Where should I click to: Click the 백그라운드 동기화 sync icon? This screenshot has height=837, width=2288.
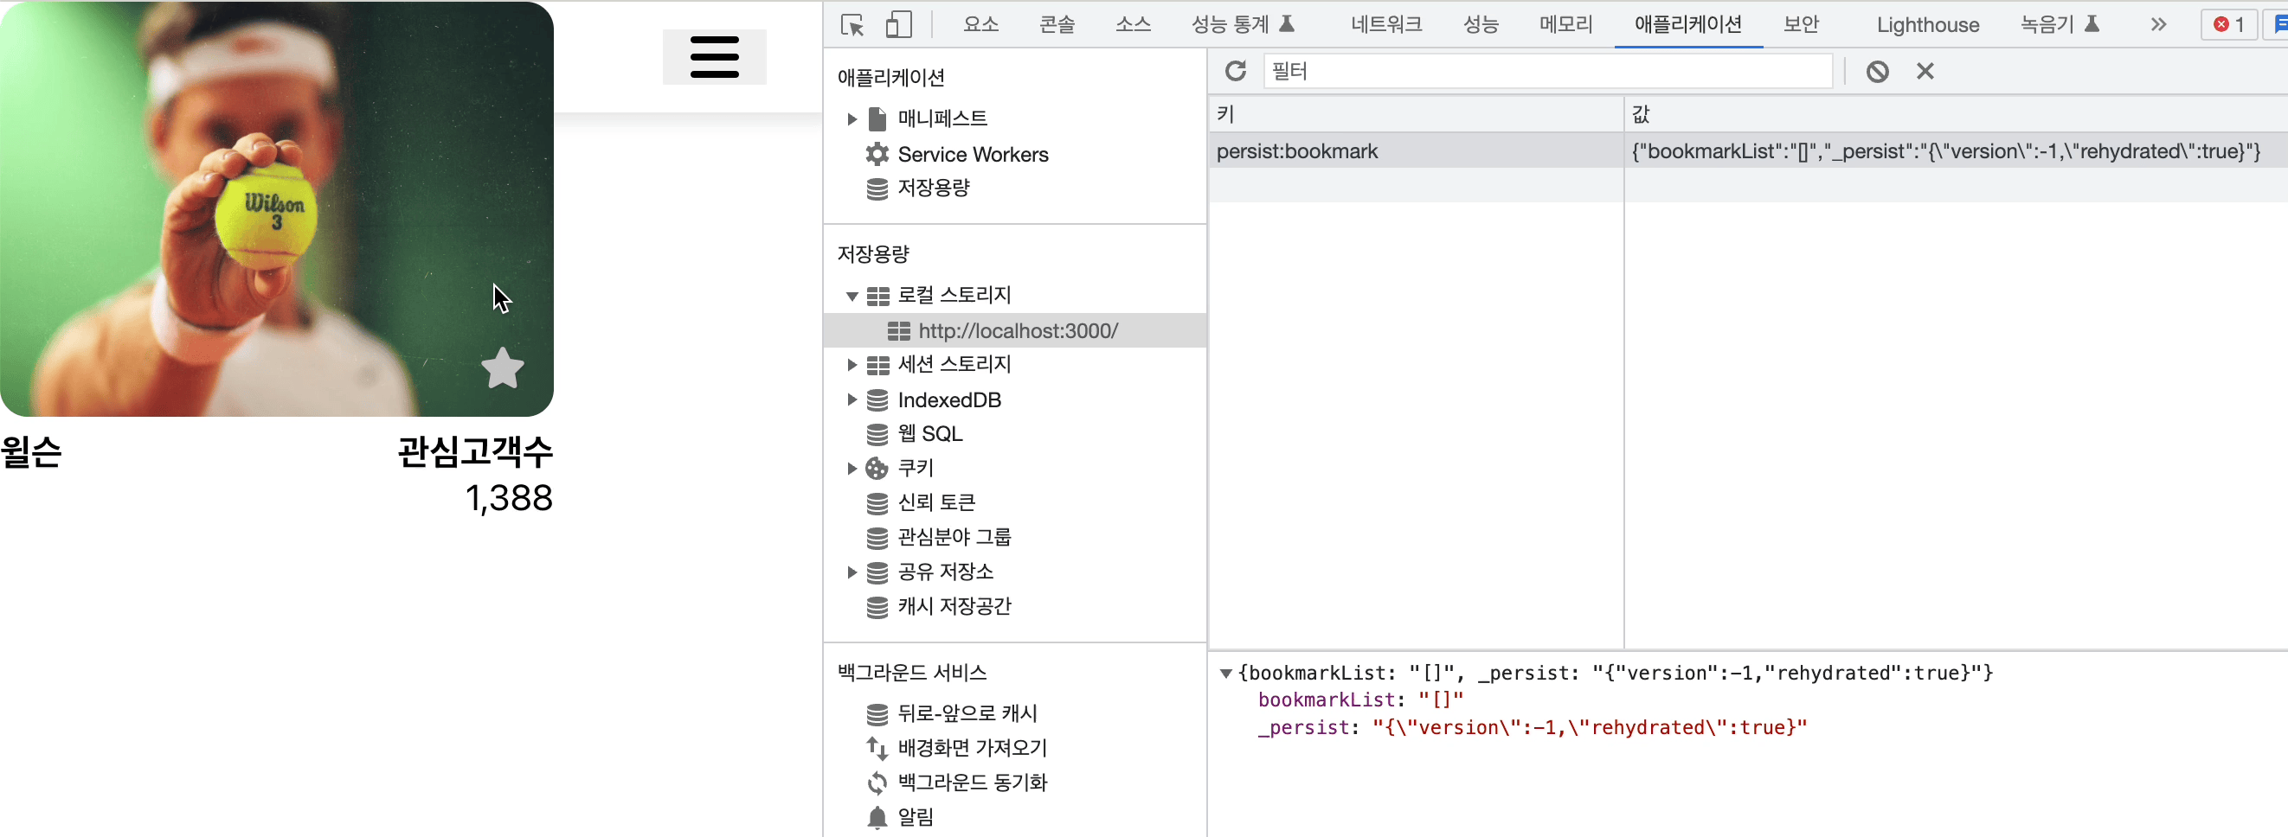click(x=877, y=783)
